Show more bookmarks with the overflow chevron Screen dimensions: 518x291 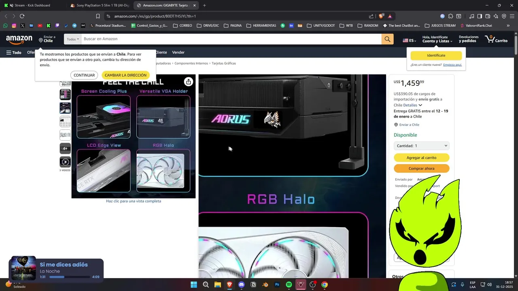(x=508, y=25)
